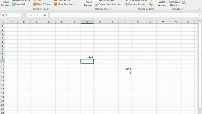This screenshot has height=114, width=202.
Task: Click inside the formula bar input
Action: pyautogui.click(x=123, y=16)
